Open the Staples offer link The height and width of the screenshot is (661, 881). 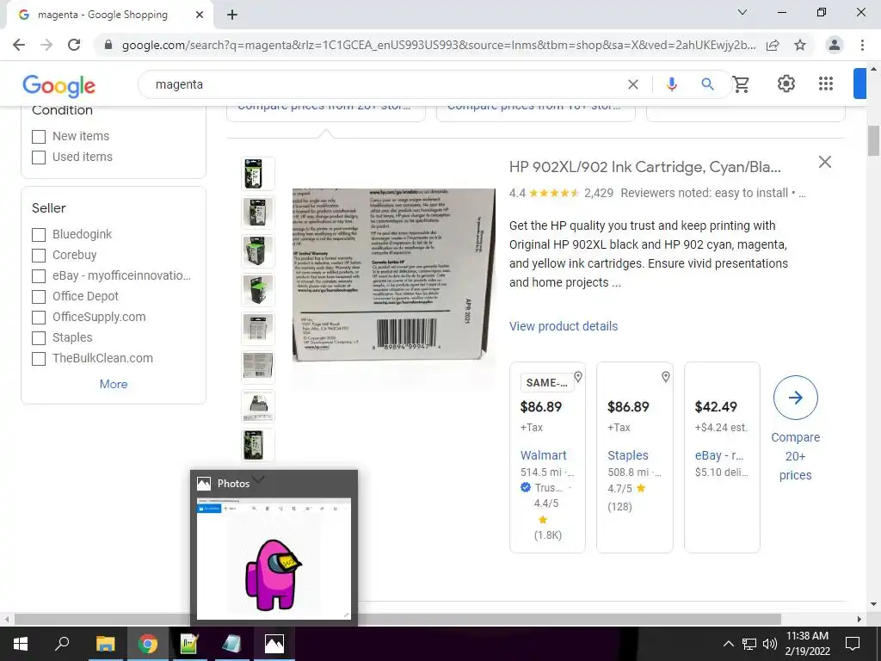(x=627, y=455)
